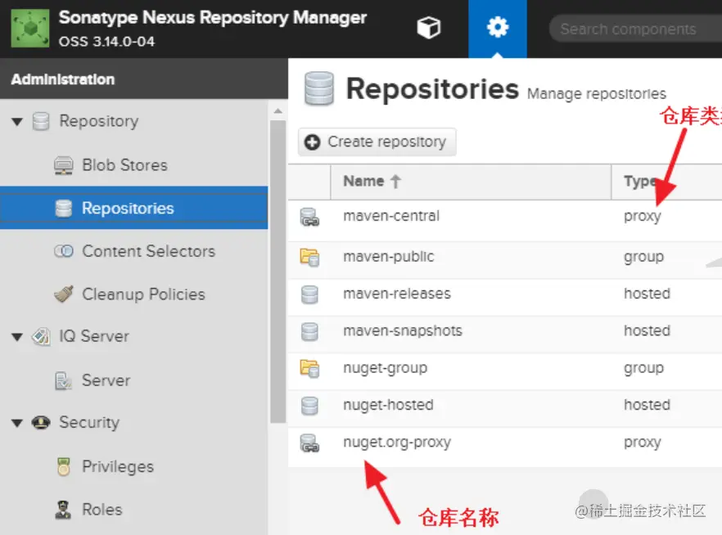Image resolution: width=722 pixels, height=535 pixels.
Task: Open the nuget-group repository row
Action: (x=505, y=371)
